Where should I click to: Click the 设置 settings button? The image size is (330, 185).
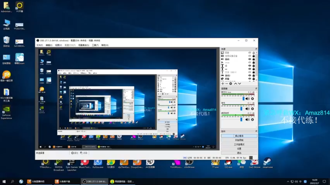[239, 148]
